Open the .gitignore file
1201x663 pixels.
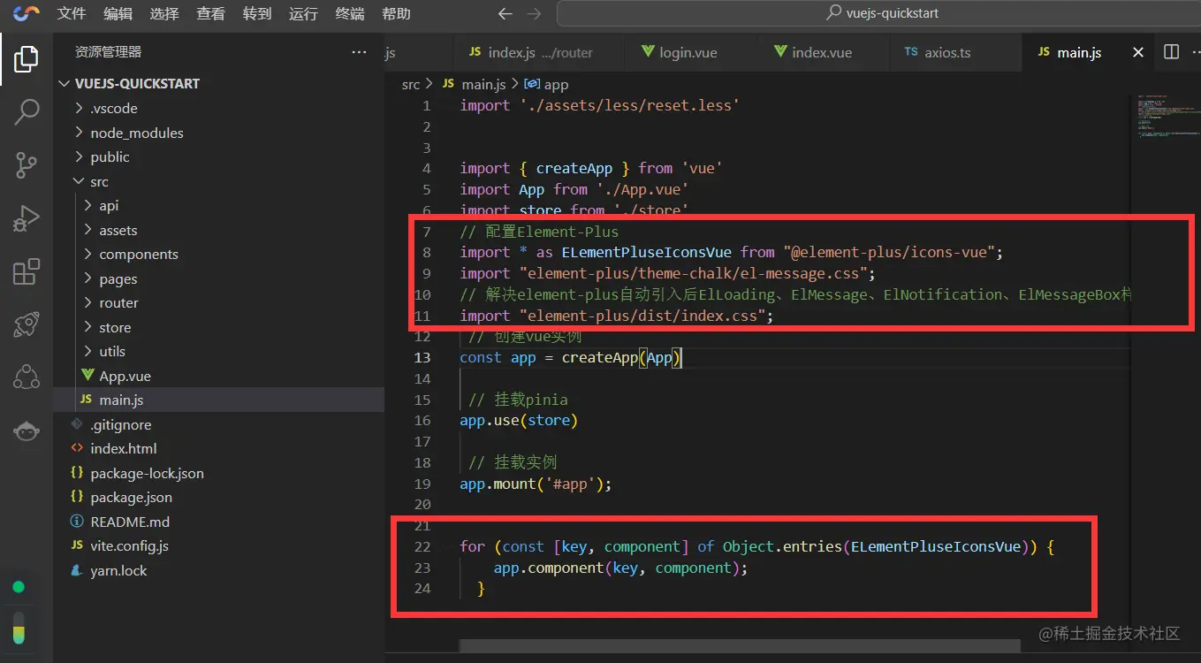[218, 424]
